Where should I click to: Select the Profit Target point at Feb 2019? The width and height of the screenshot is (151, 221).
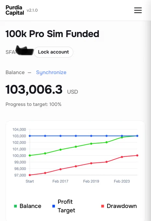91,136
